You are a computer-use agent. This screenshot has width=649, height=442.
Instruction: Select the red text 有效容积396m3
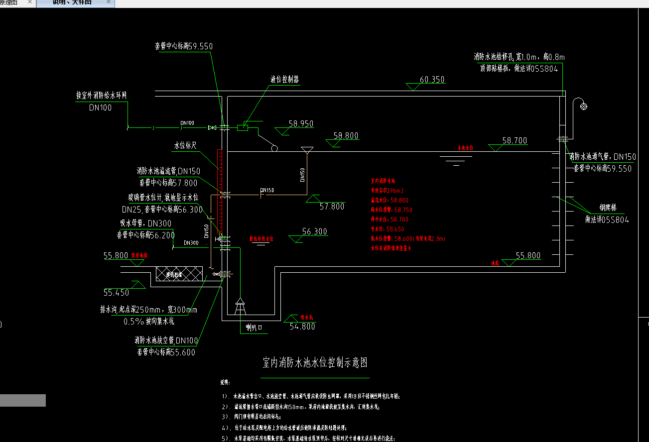coord(387,191)
